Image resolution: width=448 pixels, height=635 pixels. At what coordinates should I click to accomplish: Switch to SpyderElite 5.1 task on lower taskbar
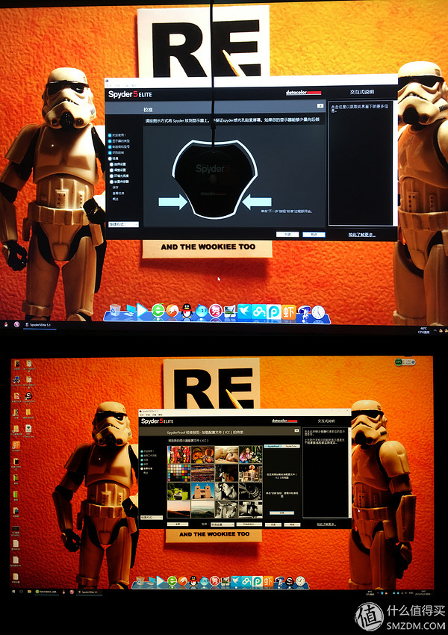88,592
